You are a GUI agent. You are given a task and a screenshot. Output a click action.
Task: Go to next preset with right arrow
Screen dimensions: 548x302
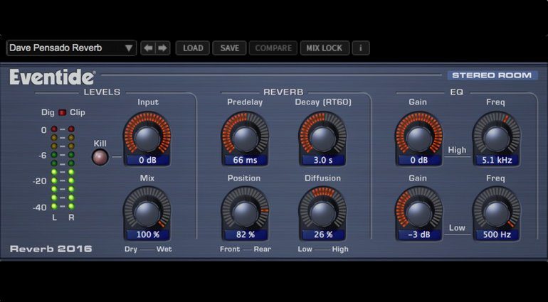point(162,48)
